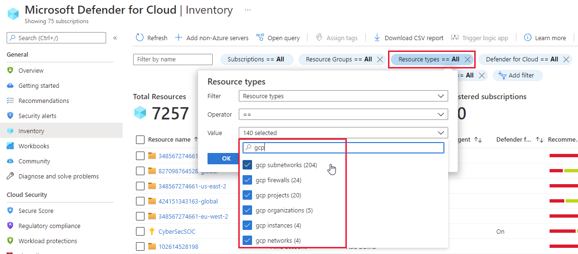Click Download CSV report arrow icon
The image size is (578, 254).
[x=377, y=38]
